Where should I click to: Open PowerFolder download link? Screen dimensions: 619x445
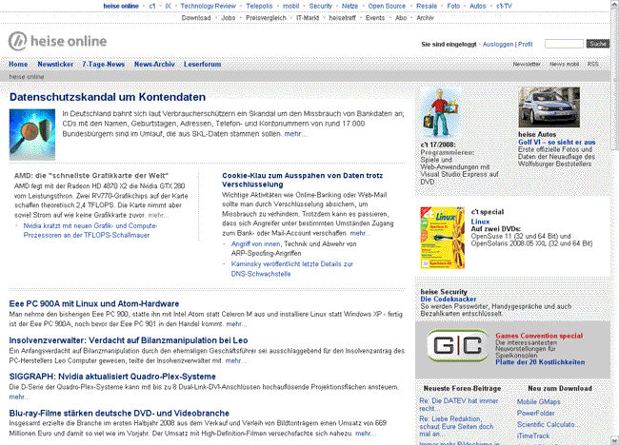536,413
